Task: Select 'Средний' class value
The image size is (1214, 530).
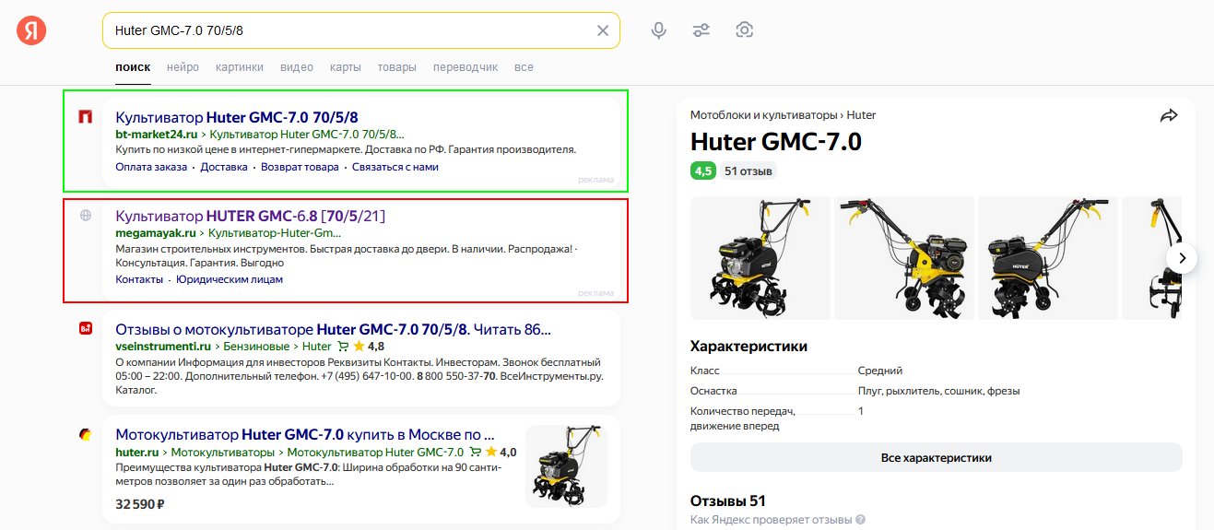Action: click(880, 371)
